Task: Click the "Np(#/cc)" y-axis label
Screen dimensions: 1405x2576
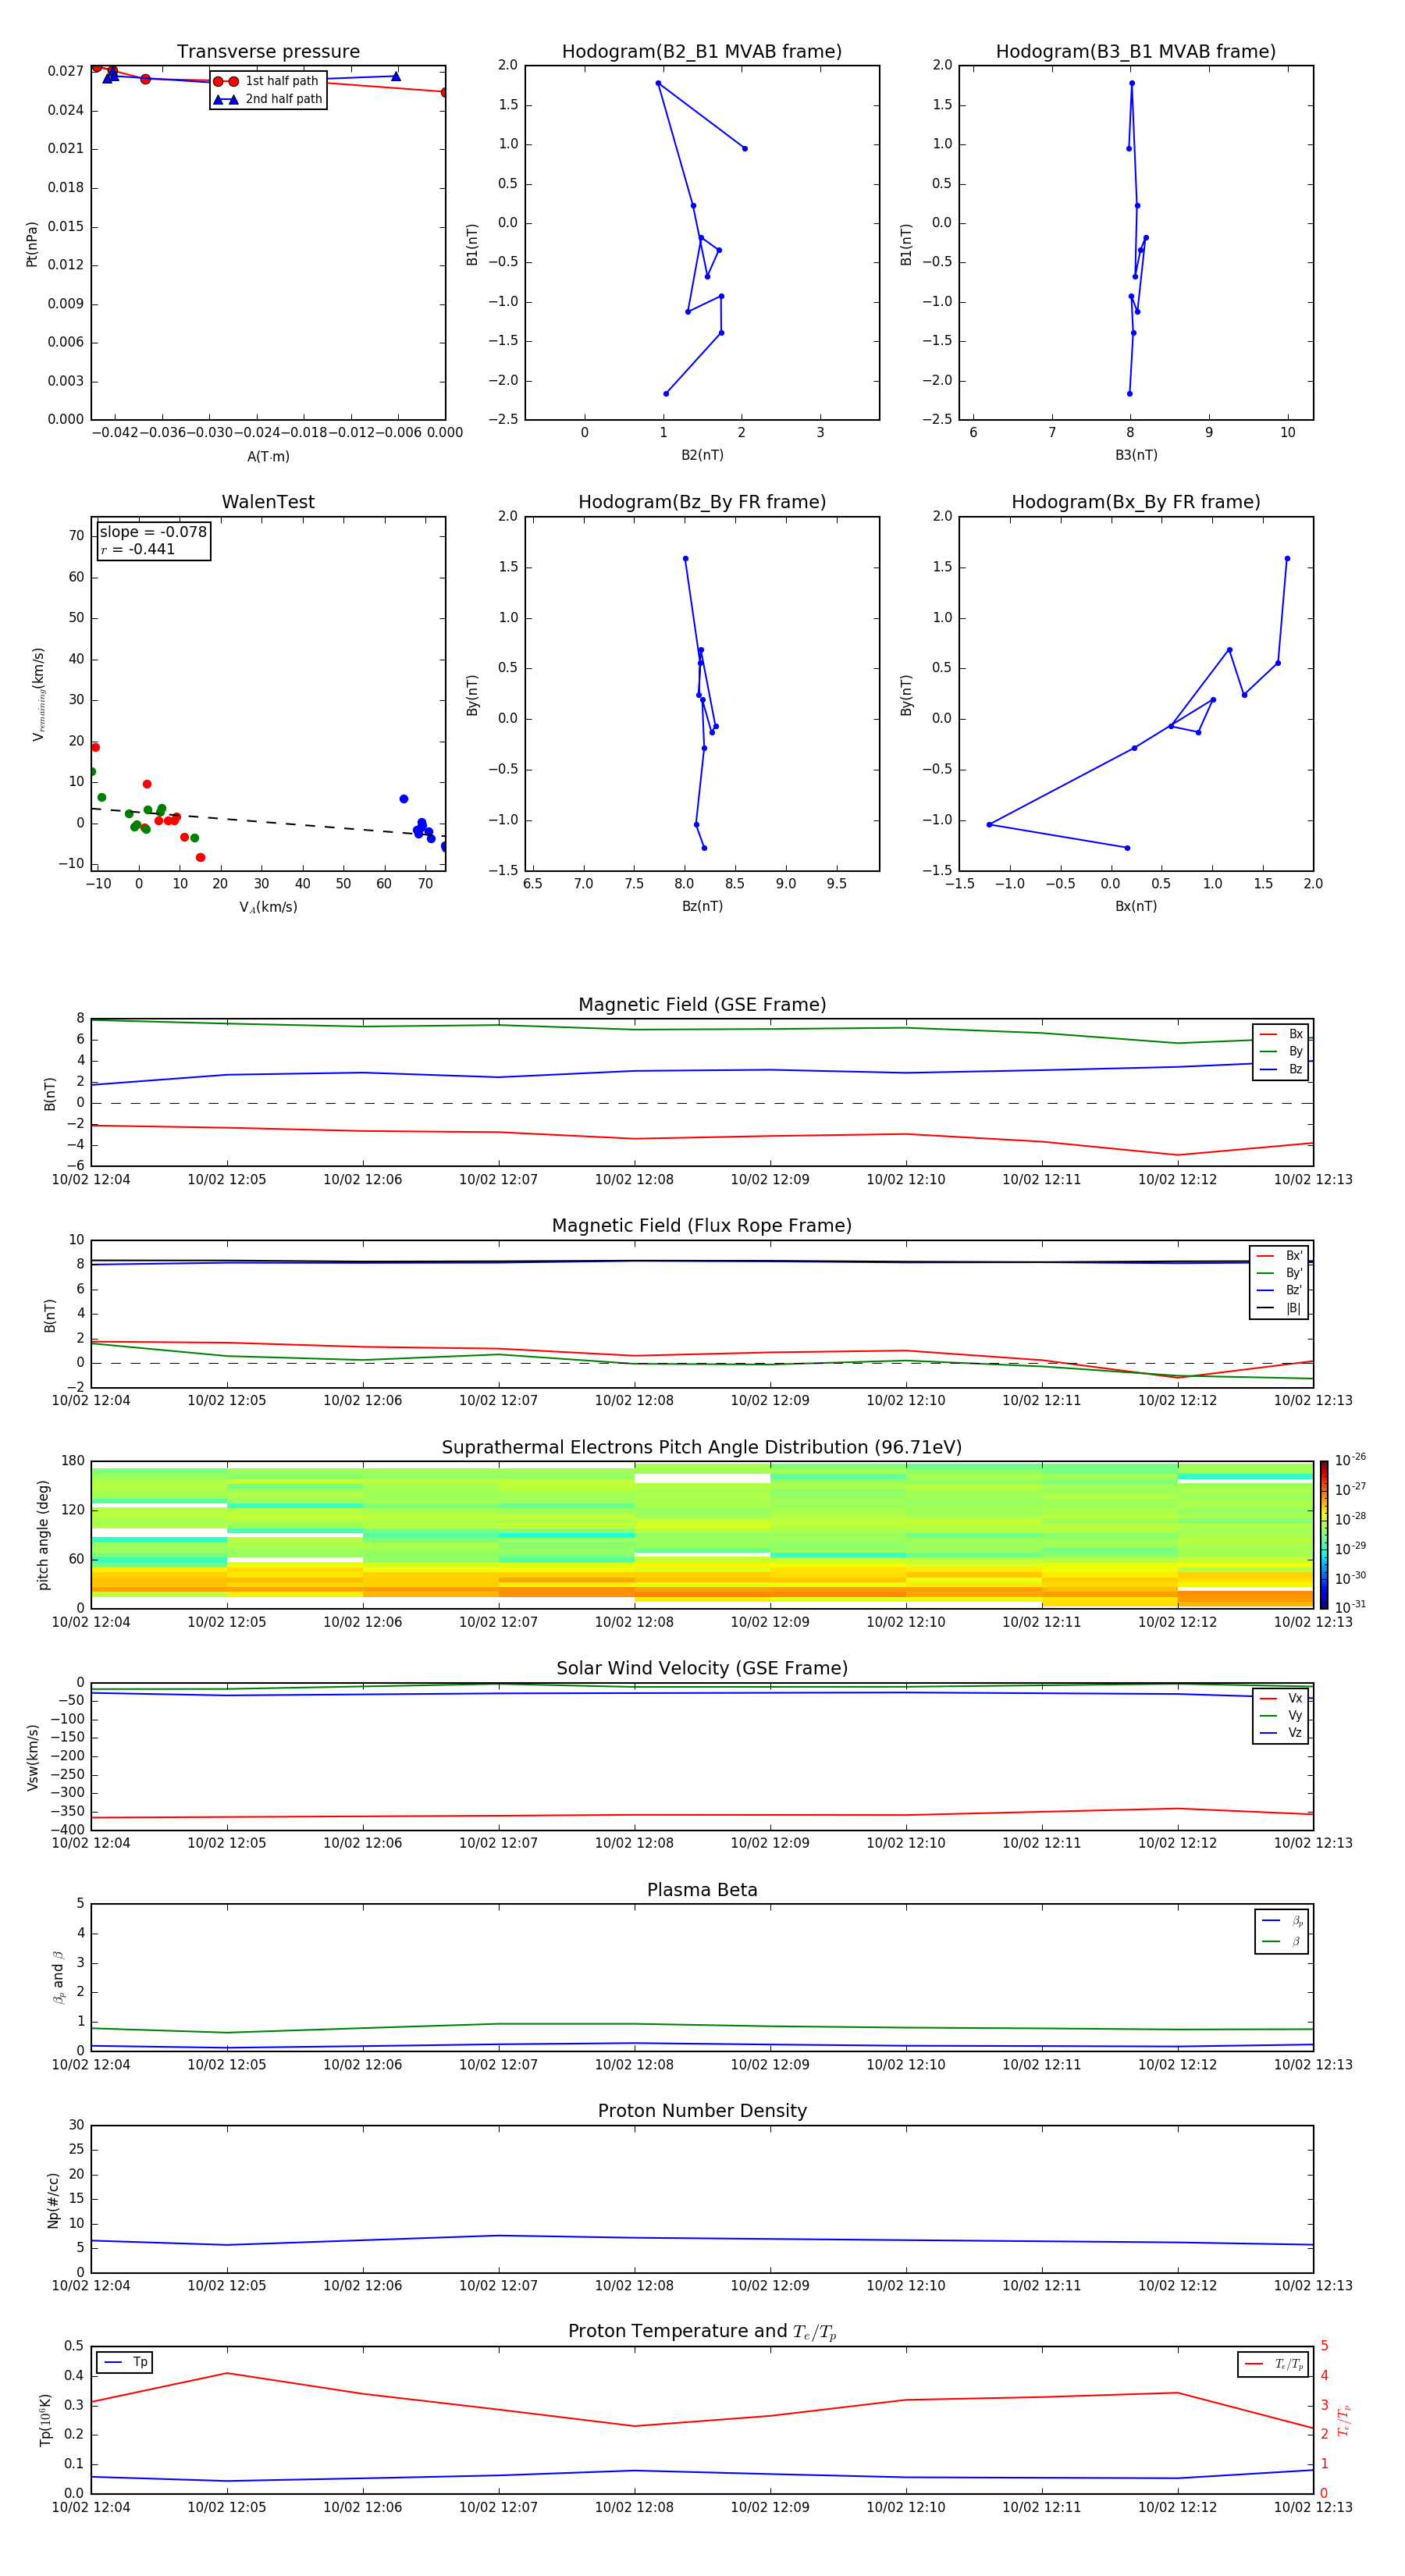Action: [x=53, y=2200]
